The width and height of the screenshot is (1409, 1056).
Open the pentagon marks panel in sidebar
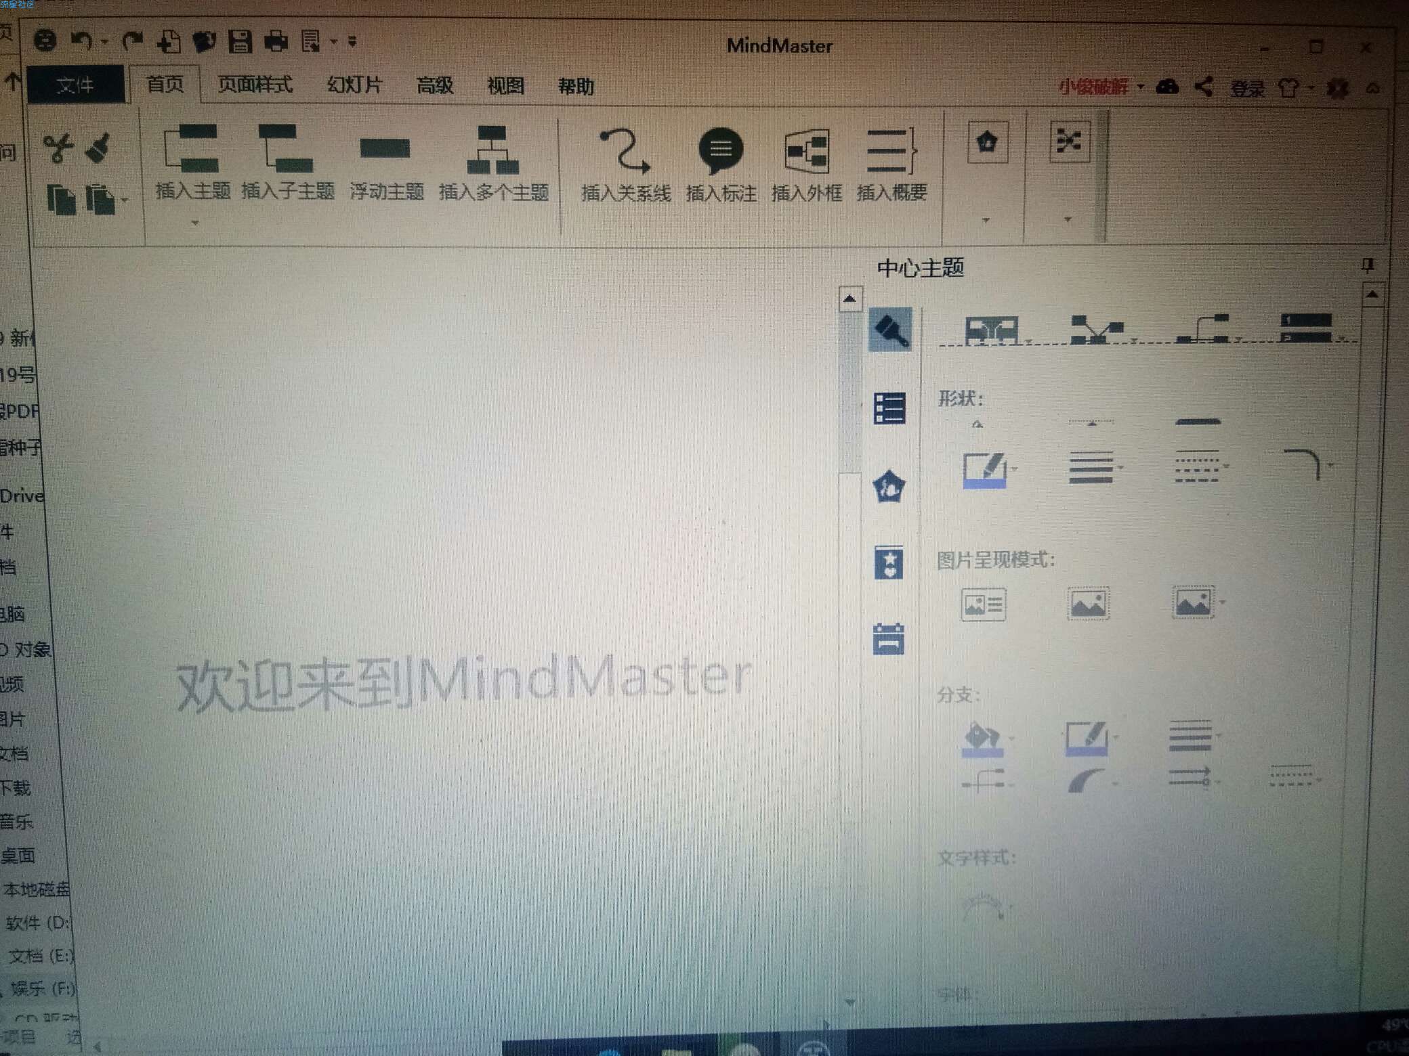point(889,486)
